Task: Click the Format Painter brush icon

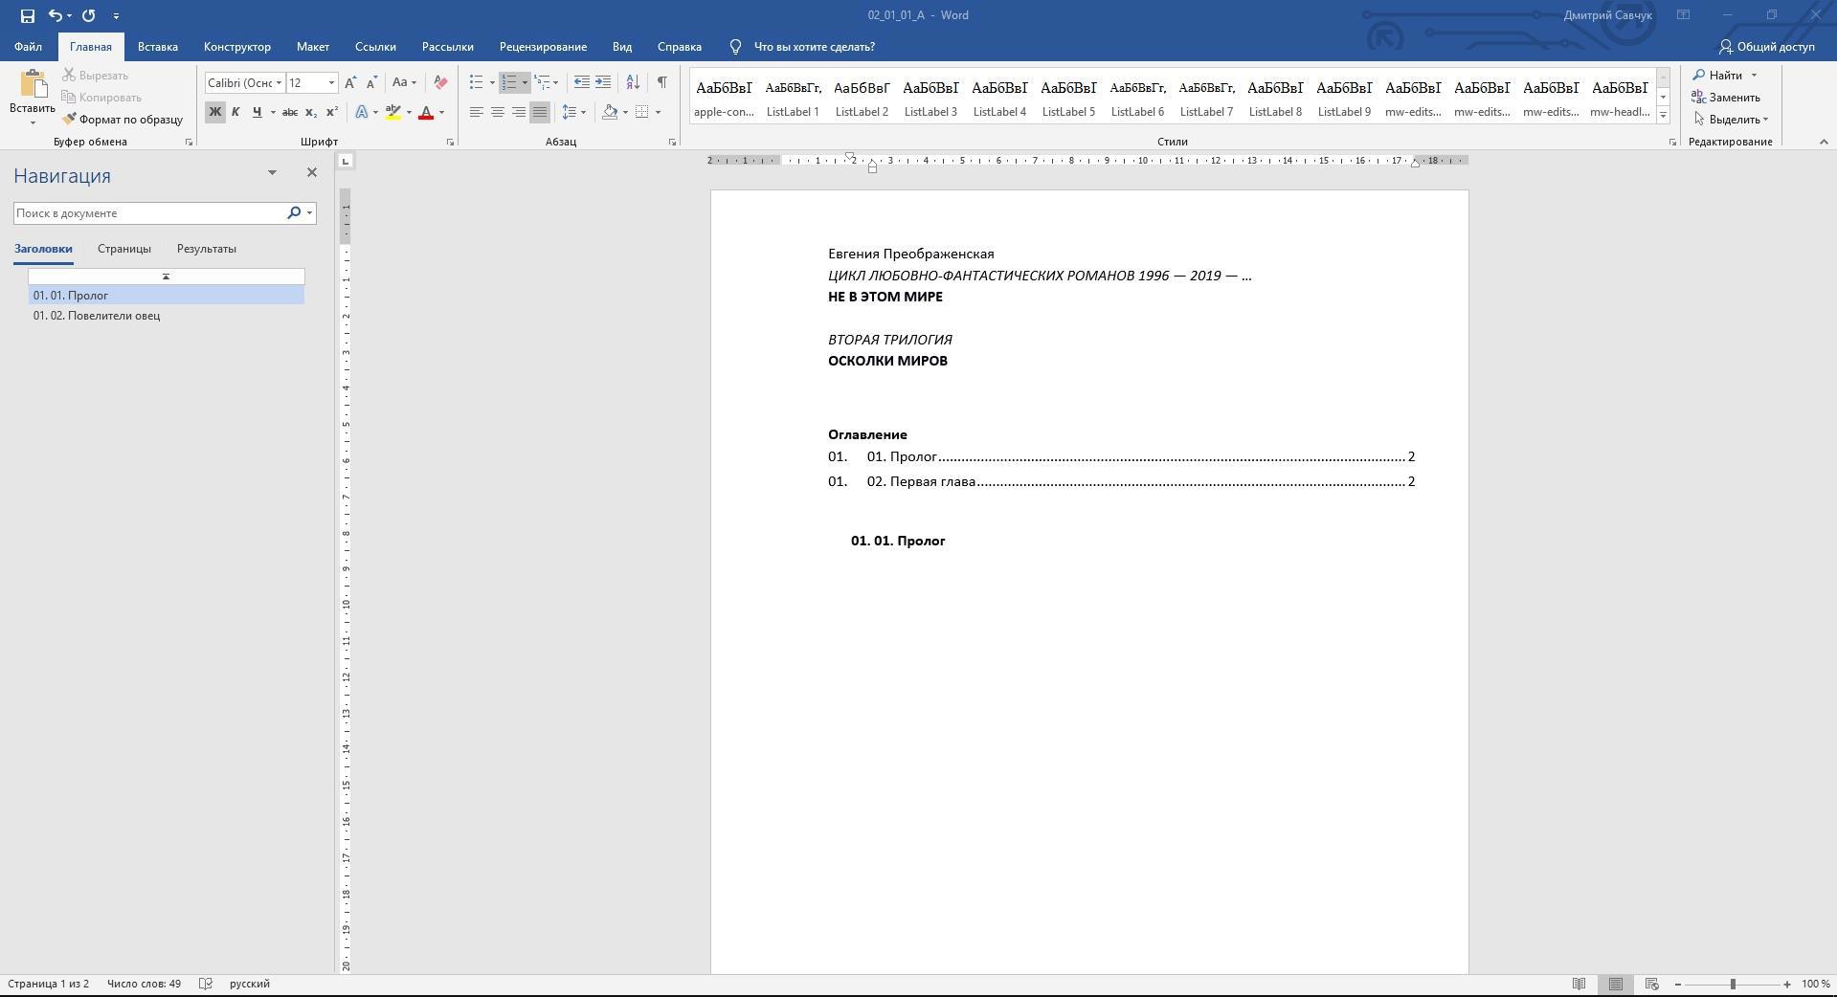Action: coord(70,120)
